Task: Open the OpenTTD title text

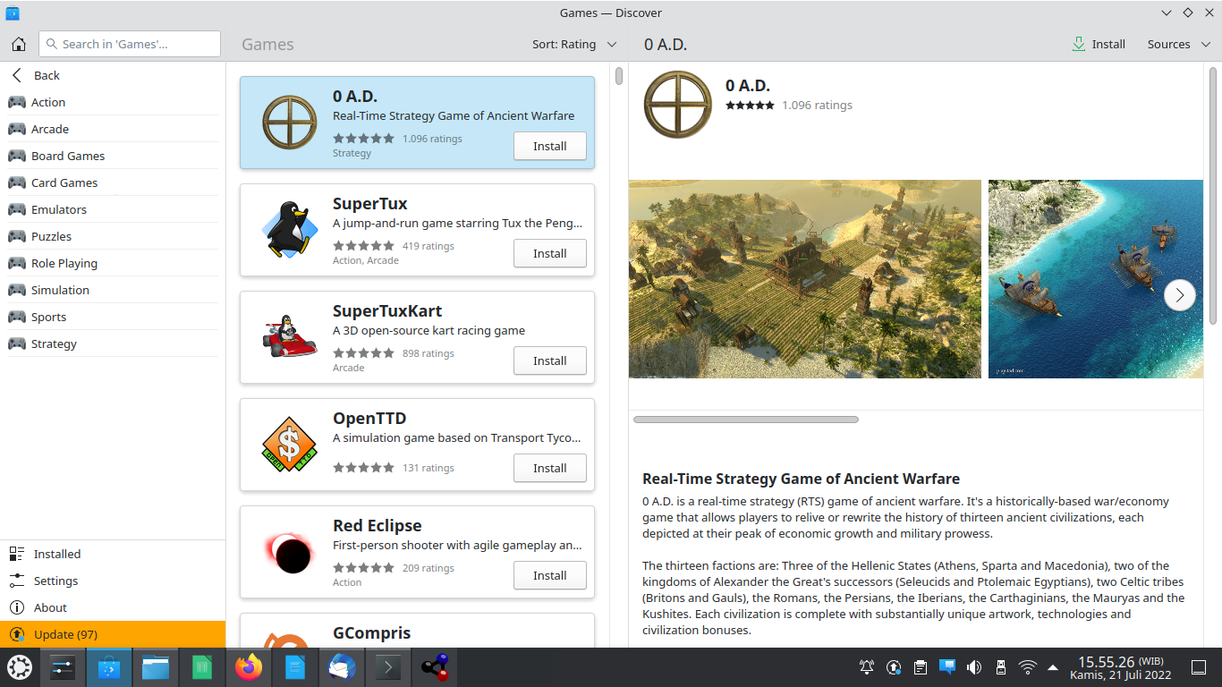Action: (x=369, y=418)
